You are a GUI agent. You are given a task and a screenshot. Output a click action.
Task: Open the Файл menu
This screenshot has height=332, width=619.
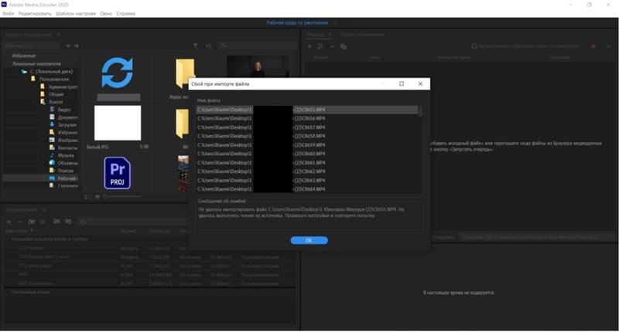[8, 13]
